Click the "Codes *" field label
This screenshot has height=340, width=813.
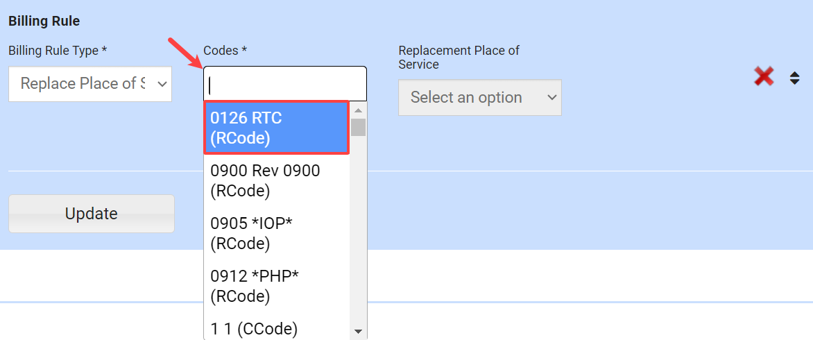225,51
